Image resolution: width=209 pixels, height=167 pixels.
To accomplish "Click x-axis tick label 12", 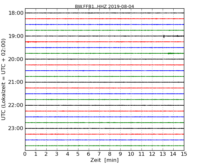I will (152, 154).
